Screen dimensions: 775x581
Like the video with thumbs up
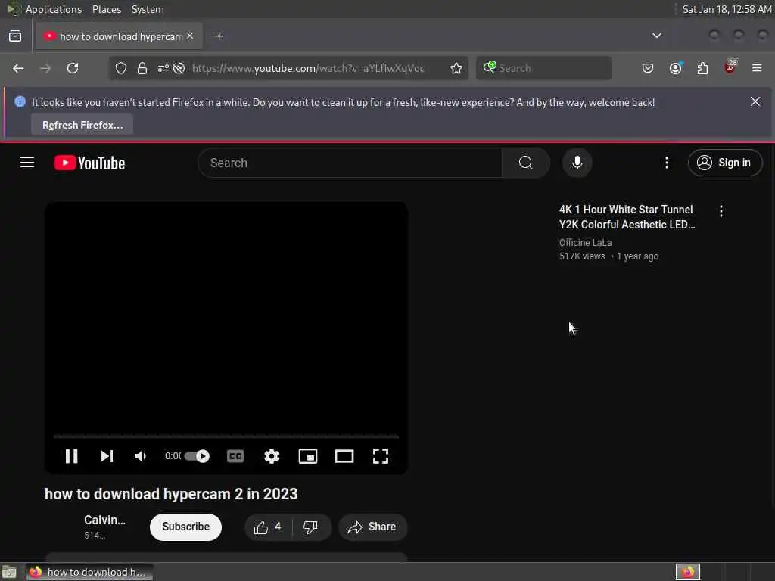point(268,527)
